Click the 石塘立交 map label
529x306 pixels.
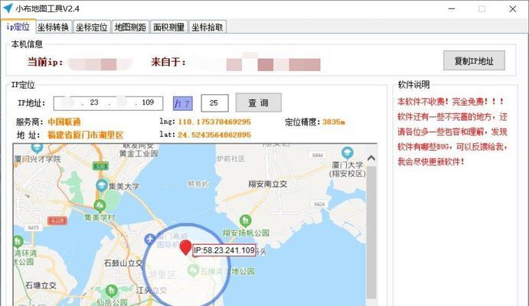pyautogui.click(x=41, y=285)
